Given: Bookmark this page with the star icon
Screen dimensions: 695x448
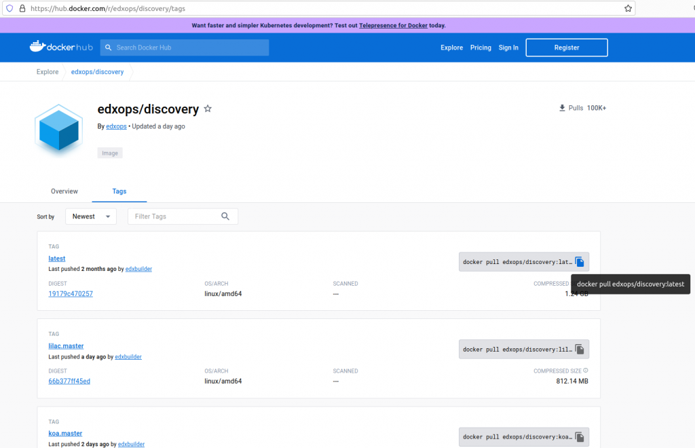Looking at the screenshot, I should [628, 8].
